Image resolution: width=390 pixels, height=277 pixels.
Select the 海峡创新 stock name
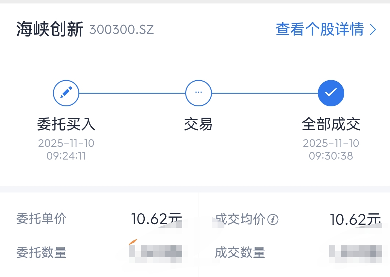point(50,30)
